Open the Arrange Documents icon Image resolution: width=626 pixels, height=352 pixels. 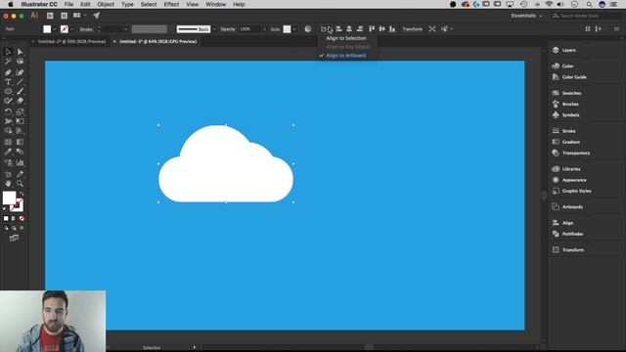click(76, 16)
